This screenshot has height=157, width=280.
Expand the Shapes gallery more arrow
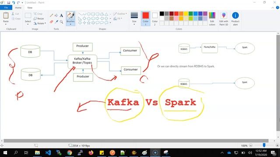(110, 23)
